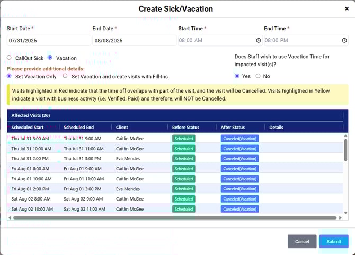Close the Create Sick/Vacation dialog
355x255 pixels.
347,8
